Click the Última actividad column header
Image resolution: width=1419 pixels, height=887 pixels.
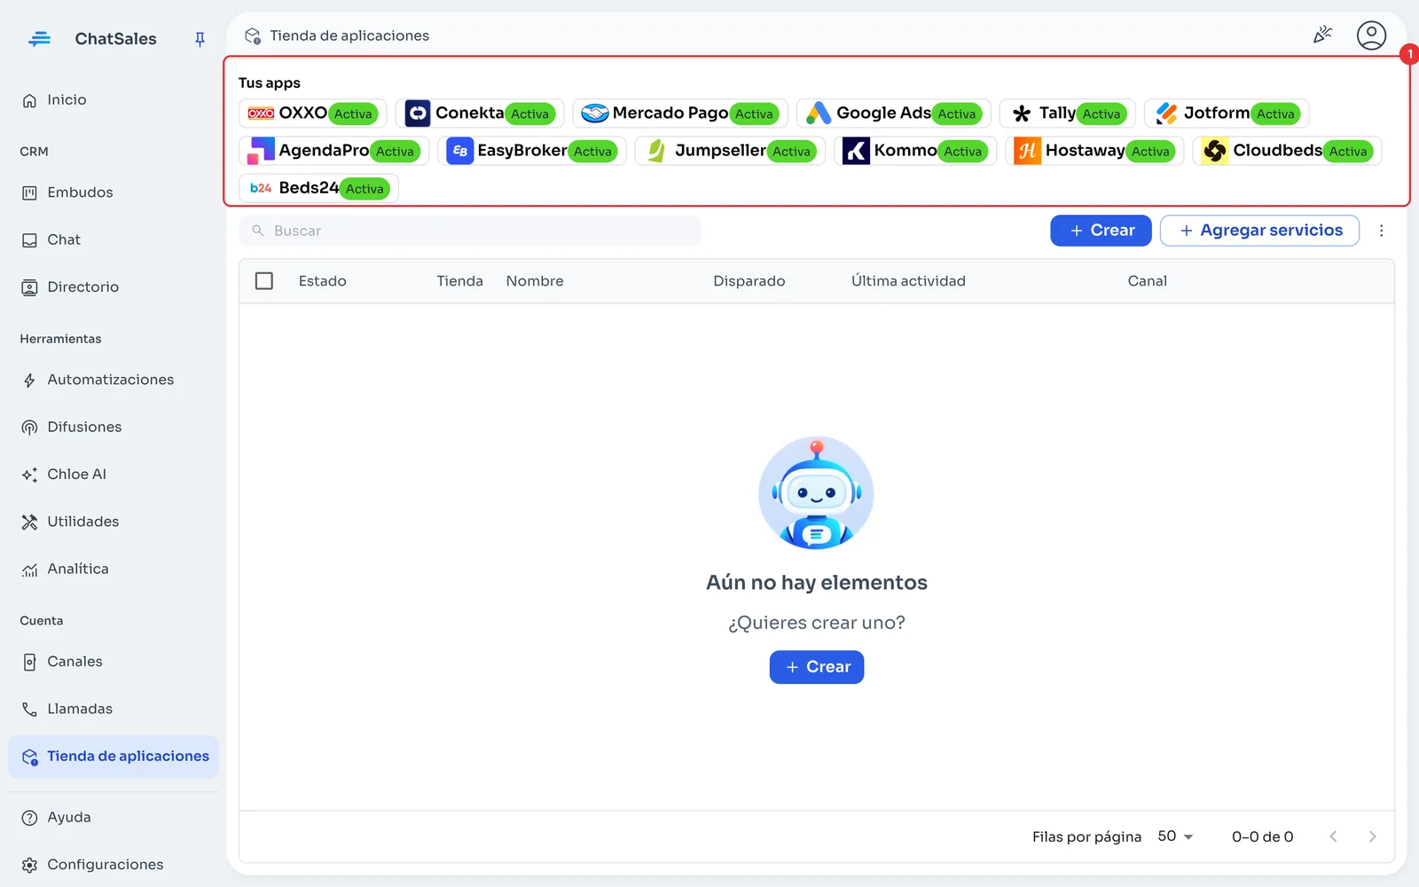[908, 281]
